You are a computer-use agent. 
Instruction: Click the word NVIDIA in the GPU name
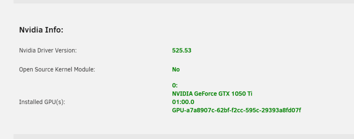pos(182,94)
